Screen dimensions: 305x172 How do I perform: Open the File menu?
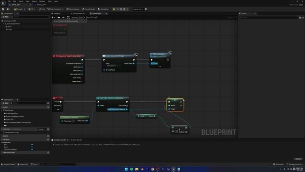9,1
